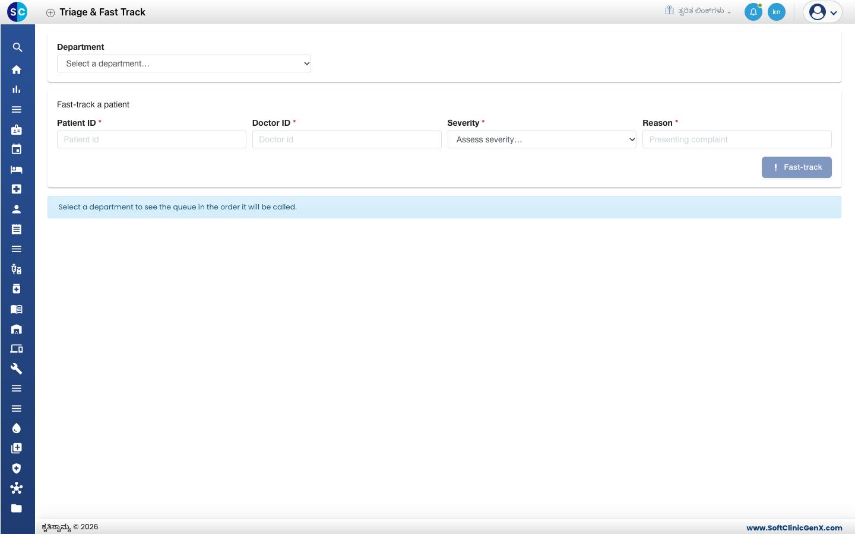Viewport: 855px width, 534px height.
Task: Expand the user profile menu
Action: click(823, 12)
